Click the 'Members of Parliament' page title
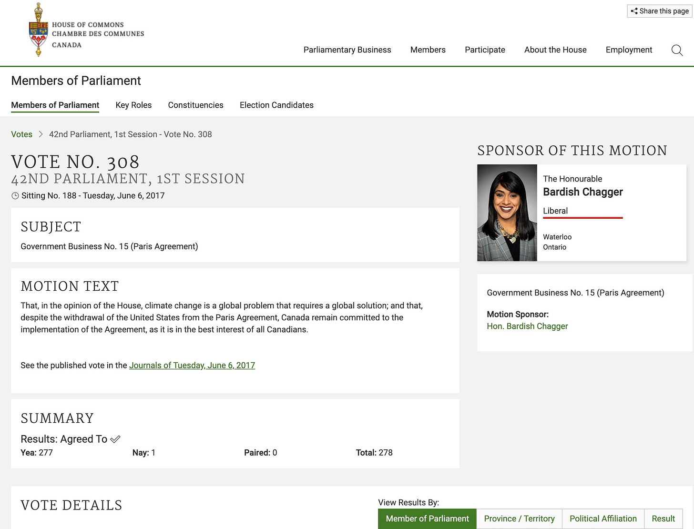Viewport: 694px width, 529px height. click(x=76, y=81)
